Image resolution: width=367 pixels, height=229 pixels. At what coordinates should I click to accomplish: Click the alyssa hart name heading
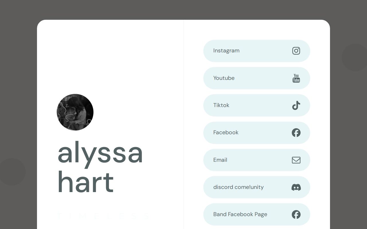[100, 167]
